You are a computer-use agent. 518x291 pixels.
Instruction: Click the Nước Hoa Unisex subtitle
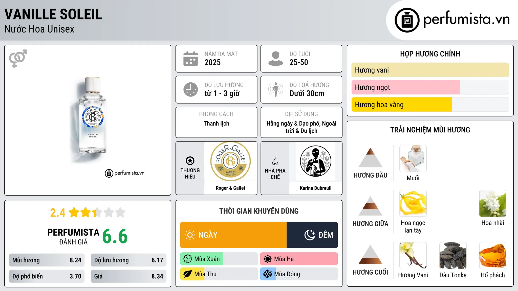pyautogui.click(x=39, y=29)
